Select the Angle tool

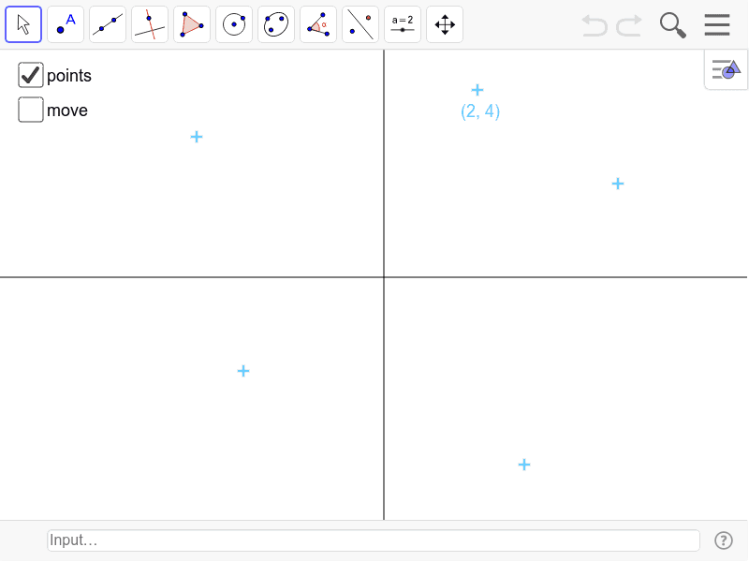tap(318, 24)
